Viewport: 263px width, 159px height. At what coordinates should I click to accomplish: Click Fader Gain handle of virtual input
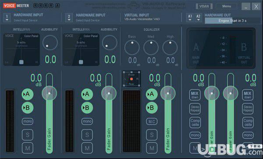[168, 93]
